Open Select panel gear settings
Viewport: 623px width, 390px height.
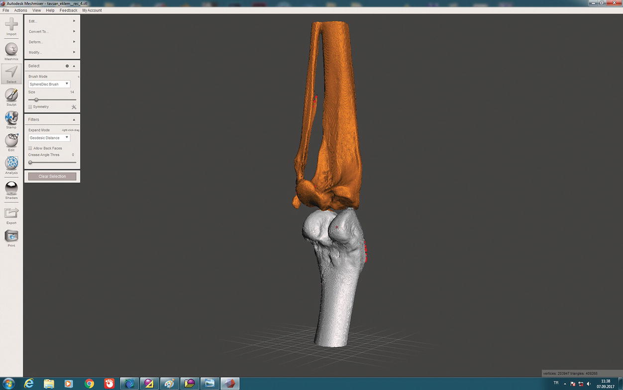click(x=67, y=66)
